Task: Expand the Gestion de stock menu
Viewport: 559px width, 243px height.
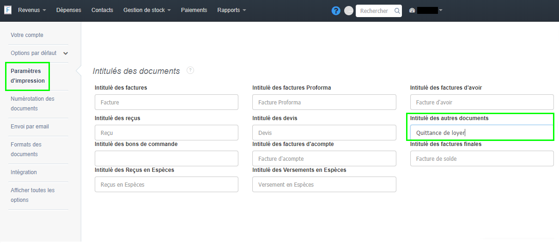Action: pos(147,10)
